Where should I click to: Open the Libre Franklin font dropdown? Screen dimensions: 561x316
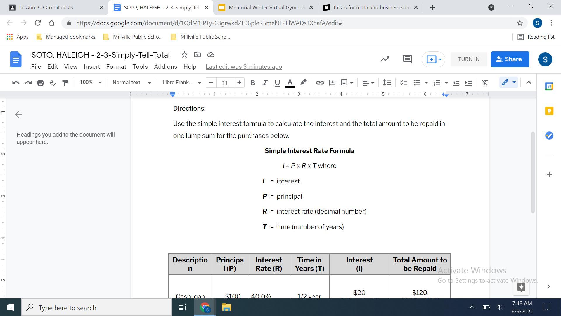click(x=181, y=83)
